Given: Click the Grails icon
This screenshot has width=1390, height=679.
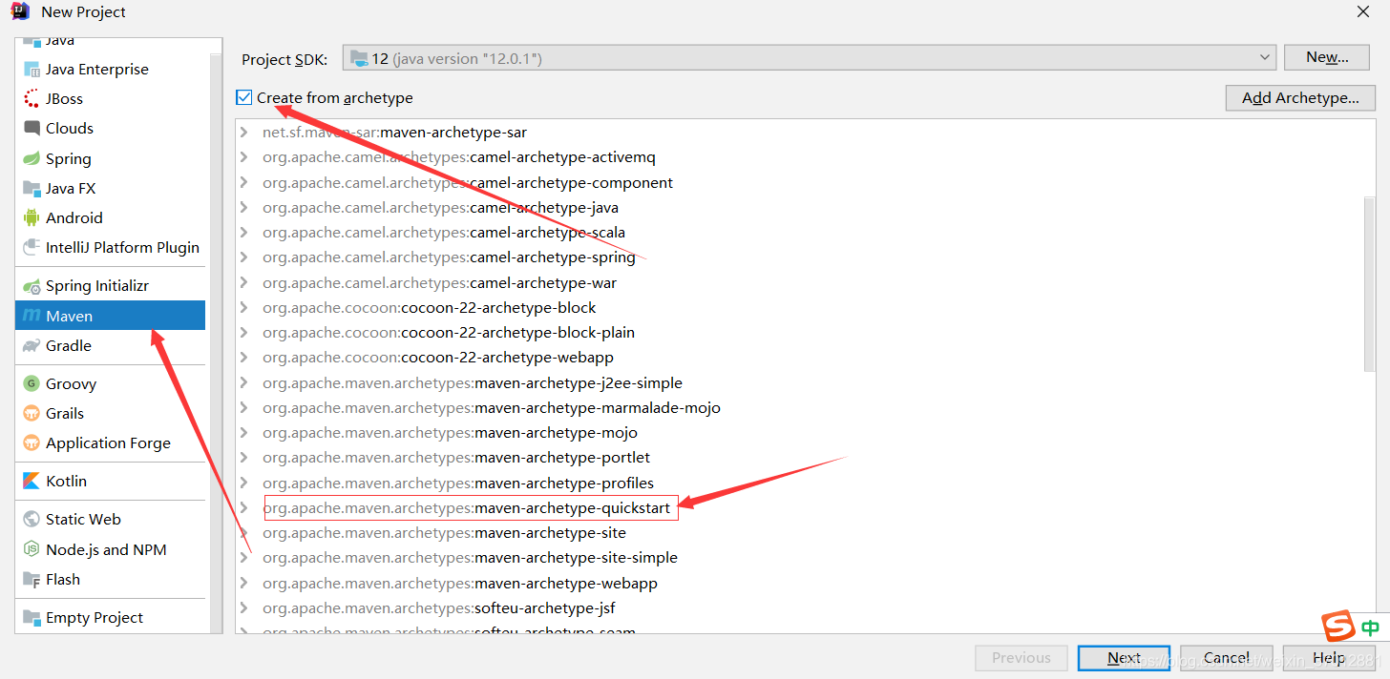Looking at the screenshot, I should click(x=32, y=414).
